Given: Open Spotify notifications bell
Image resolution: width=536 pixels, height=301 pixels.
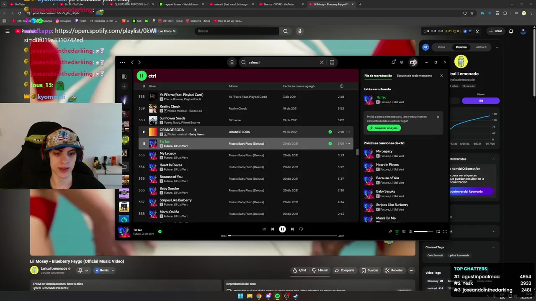Looking at the screenshot, I should point(393,62).
